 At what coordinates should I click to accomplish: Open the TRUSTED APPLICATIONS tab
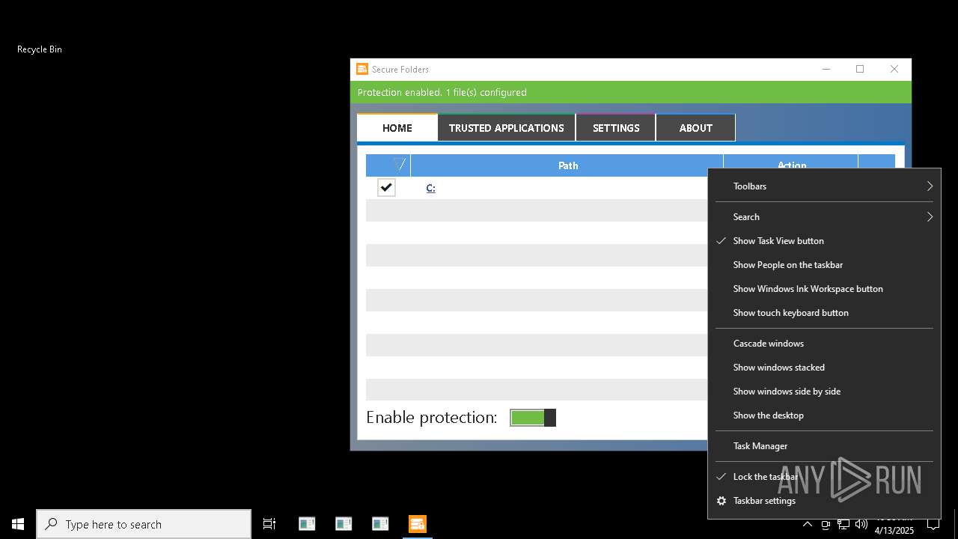(507, 128)
